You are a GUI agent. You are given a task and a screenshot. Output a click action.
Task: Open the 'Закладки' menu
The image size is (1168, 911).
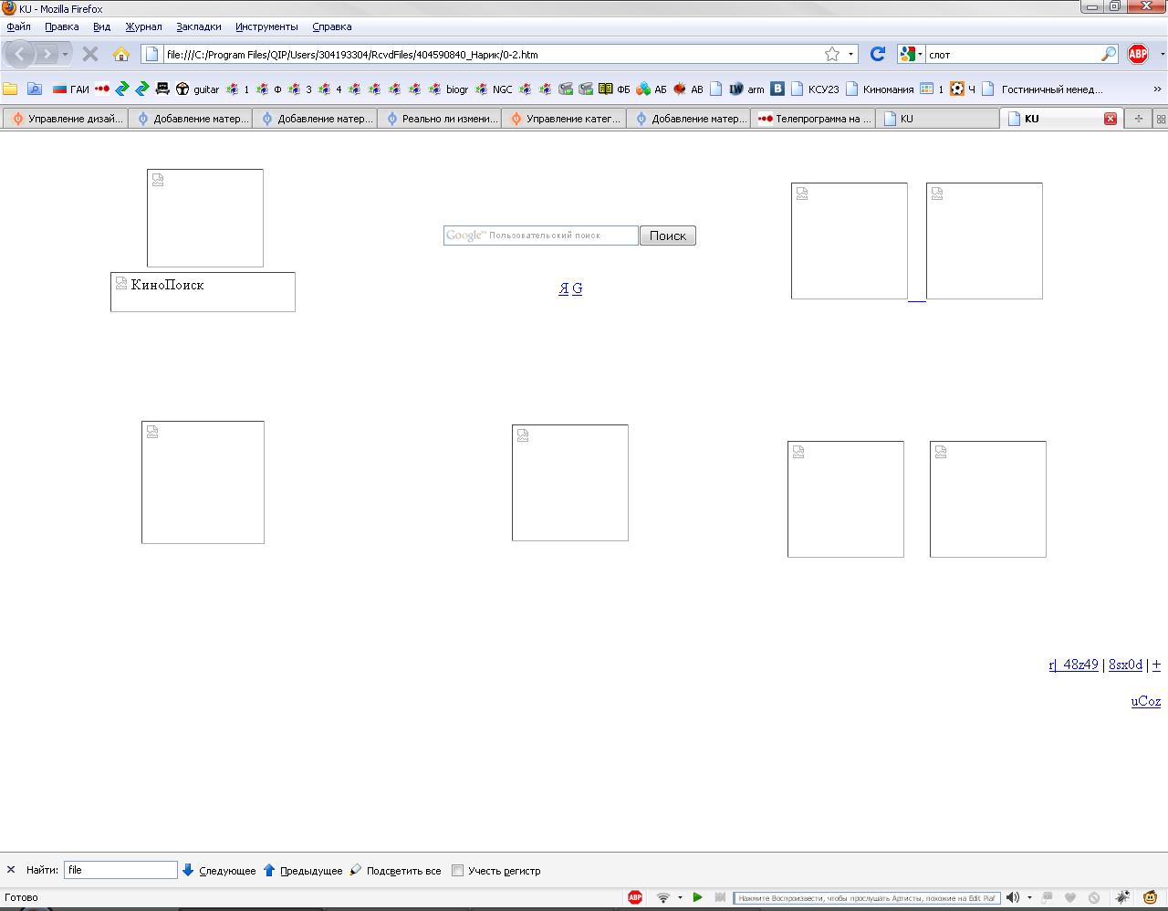[198, 26]
